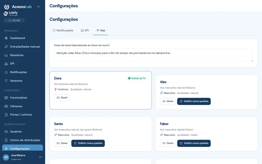Listen to the Santa voice

[x=62, y=143]
